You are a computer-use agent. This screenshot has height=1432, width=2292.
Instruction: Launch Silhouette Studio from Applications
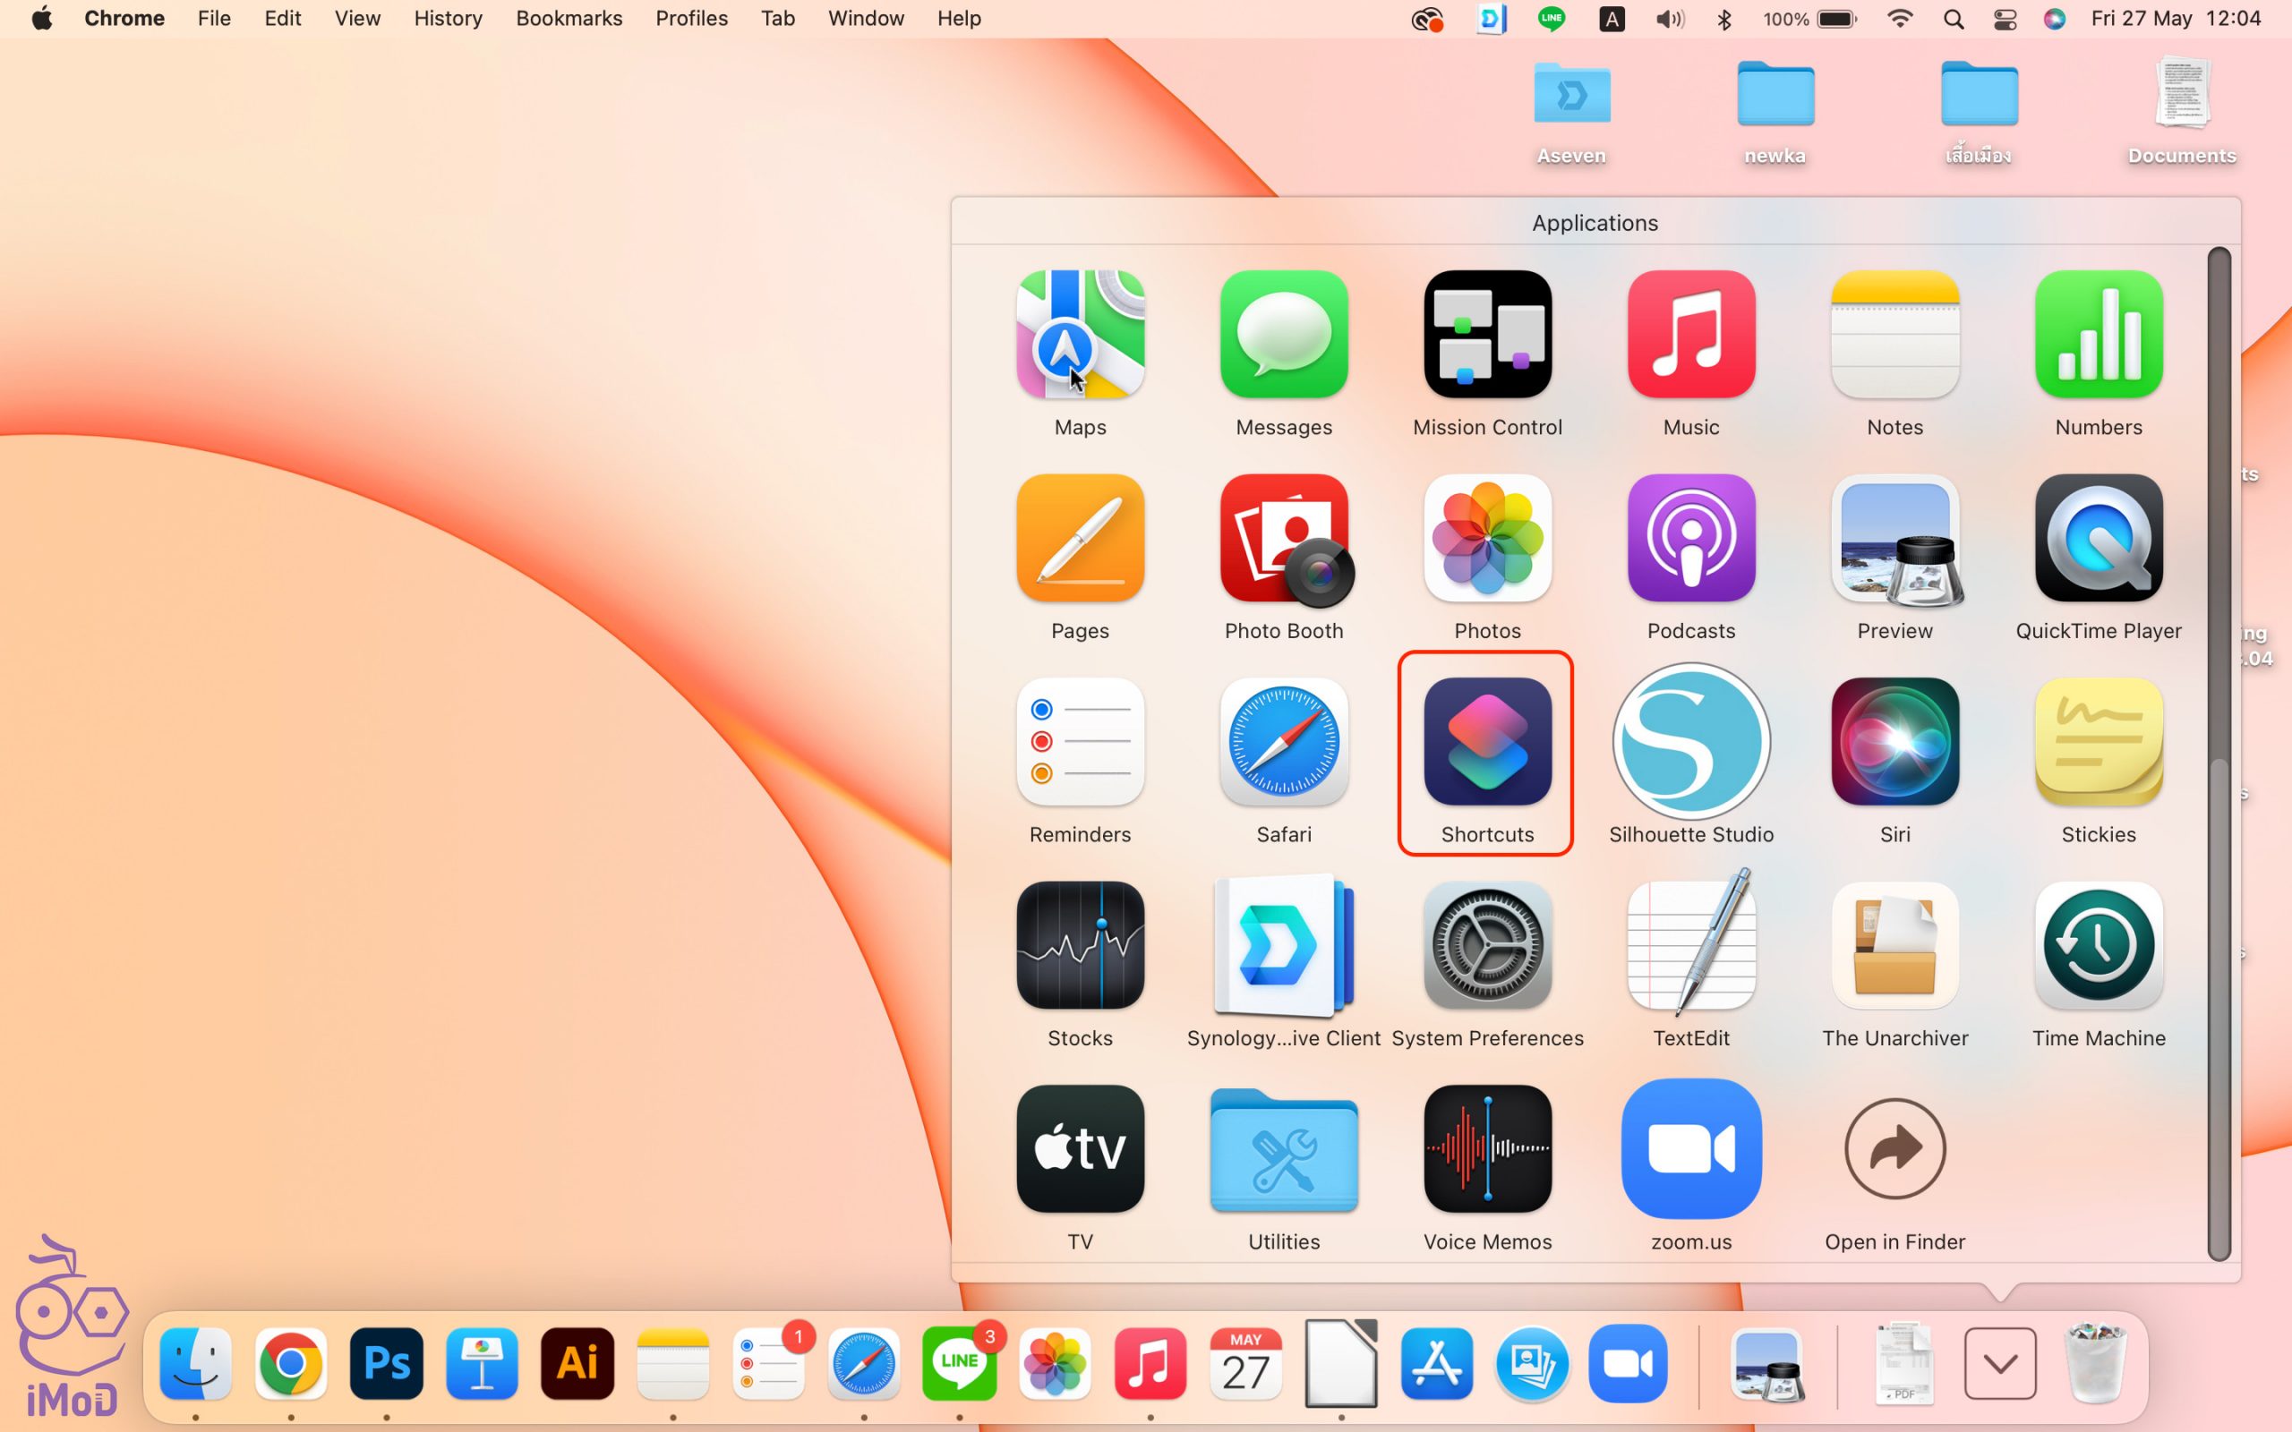[x=1690, y=743]
